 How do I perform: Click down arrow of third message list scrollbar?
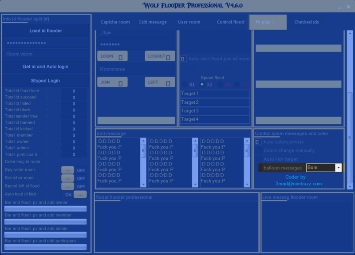coord(247,184)
